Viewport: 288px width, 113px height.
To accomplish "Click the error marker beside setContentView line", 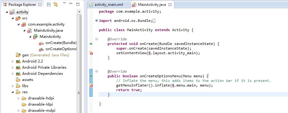I will coord(91,53).
